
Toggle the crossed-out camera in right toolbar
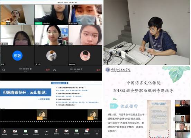point(66,131)
